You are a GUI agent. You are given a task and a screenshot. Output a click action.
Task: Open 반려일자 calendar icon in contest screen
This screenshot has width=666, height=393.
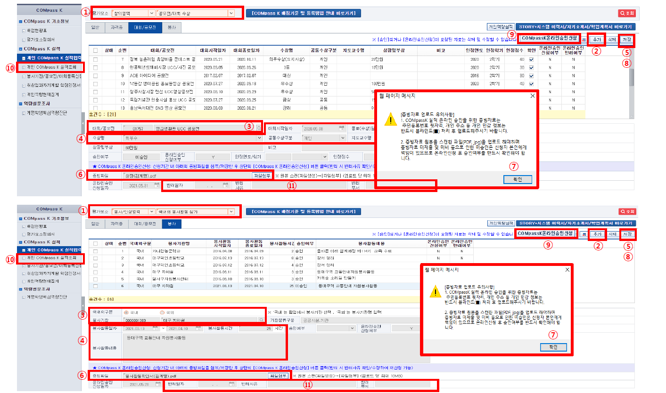(x=225, y=185)
